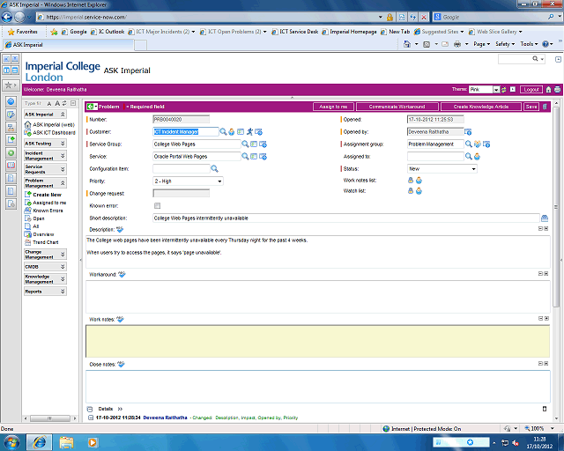
Task: Click the attachment icon beside Save
Action: pyautogui.click(x=545, y=107)
